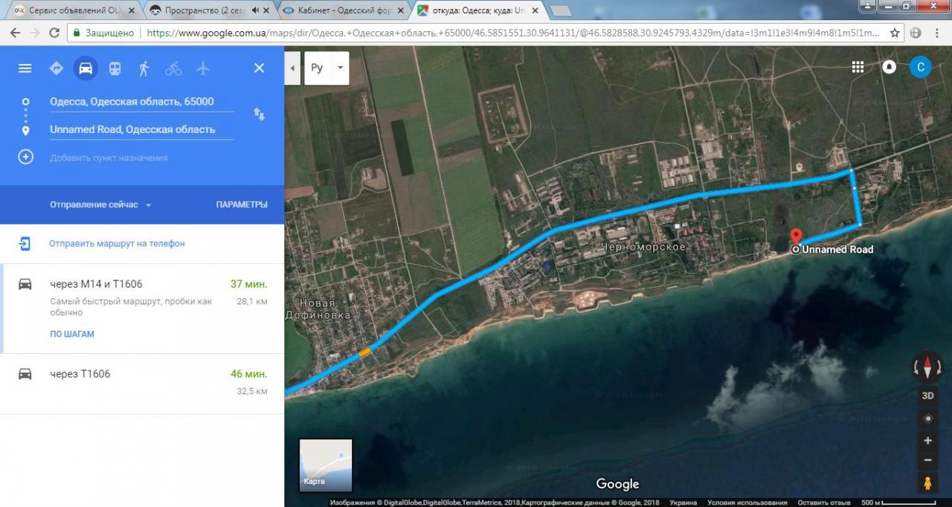Click the address bar URL
Screen dimensions: 952x507
[513, 33]
